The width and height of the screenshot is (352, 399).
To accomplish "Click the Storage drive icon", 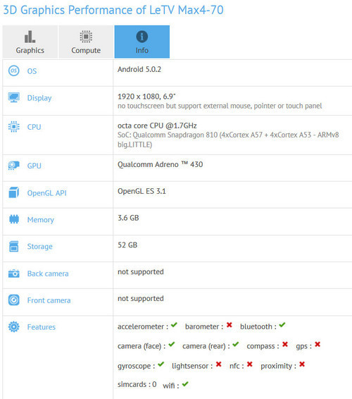I will [x=13, y=246].
